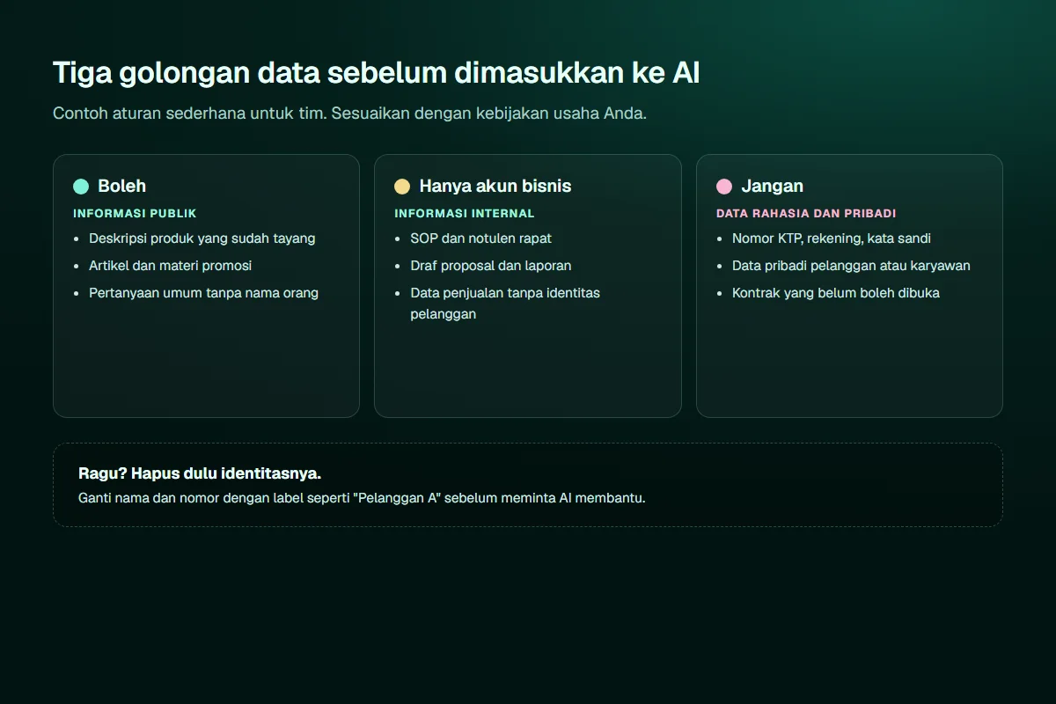Click "Ragu? Hapus dulu identitasnya." heading
This screenshot has width=1056, height=704.
(200, 474)
